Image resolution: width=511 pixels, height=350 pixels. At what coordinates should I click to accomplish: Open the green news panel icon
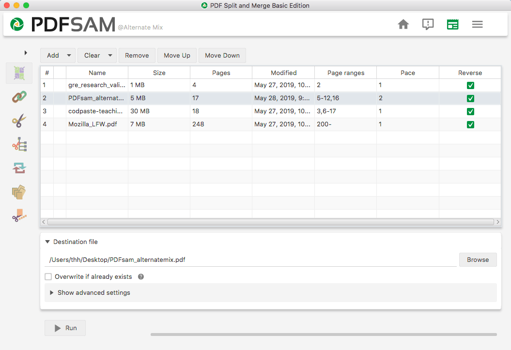452,24
